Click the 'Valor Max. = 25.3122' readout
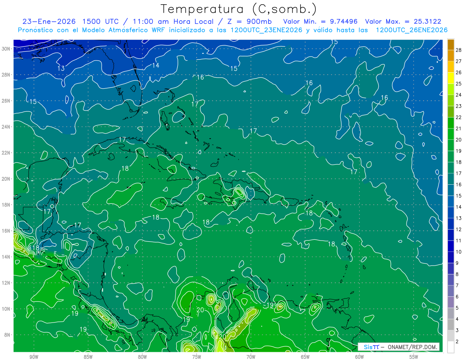 tap(403, 21)
